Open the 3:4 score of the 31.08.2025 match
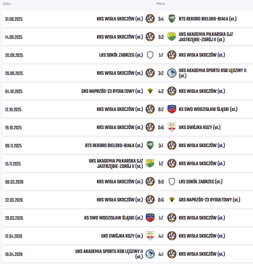 coord(161,19)
